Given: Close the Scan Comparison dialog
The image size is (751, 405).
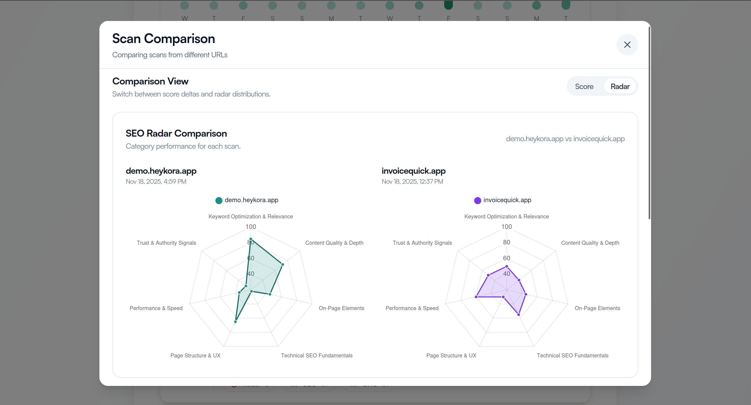Looking at the screenshot, I should pos(627,45).
